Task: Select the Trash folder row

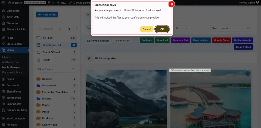Action: click(x=57, y=60)
